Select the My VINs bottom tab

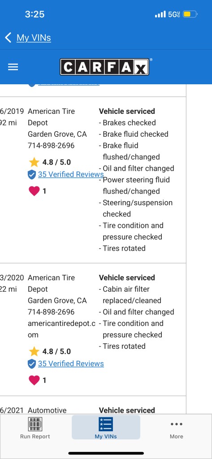pyautogui.click(x=106, y=428)
